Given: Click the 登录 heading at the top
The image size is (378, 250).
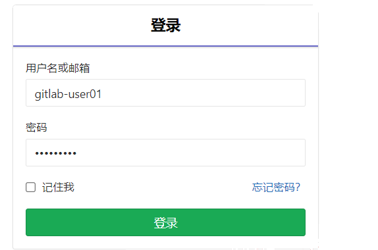Looking at the screenshot, I should (x=165, y=25).
